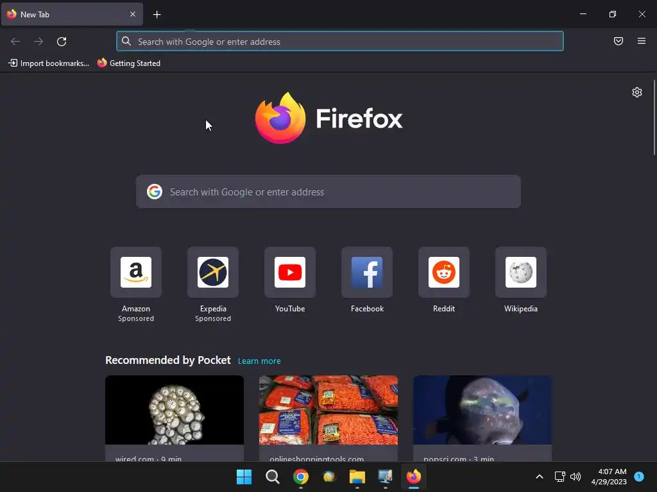Screen dimensions: 657x492
Task: Open the globe browser icon in taskbar
Action: point(329,477)
